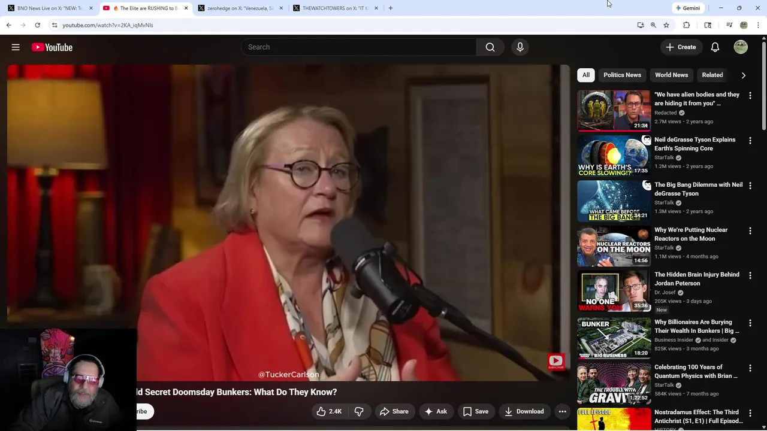Dislike the video with thumbs down
This screenshot has width=767, height=431.
[x=359, y=411]
